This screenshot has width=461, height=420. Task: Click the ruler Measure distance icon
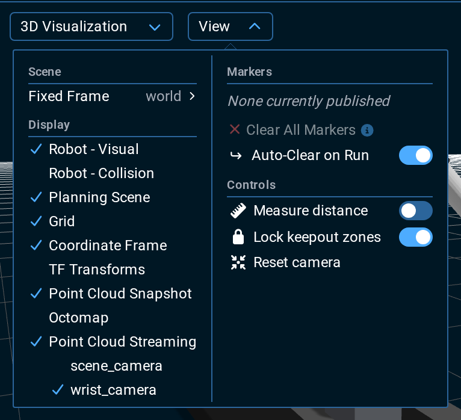pyautogui.click(x=238, y=211)
